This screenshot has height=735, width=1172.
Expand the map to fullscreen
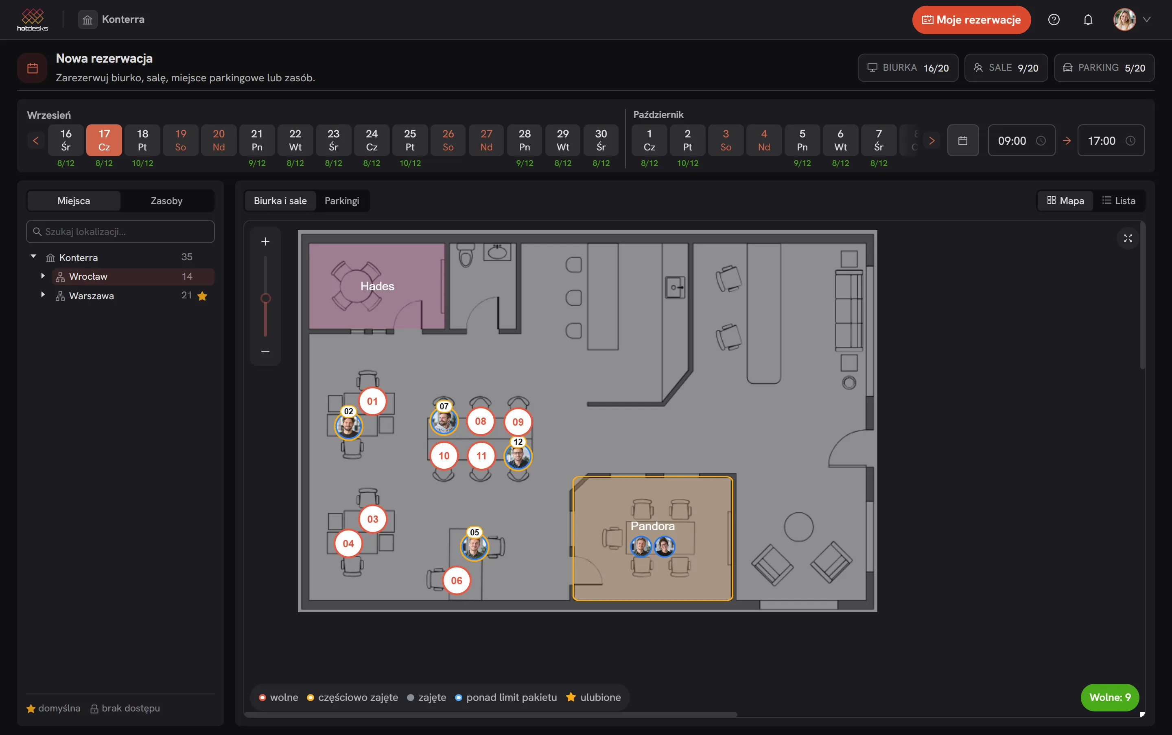click(1128, 238)
